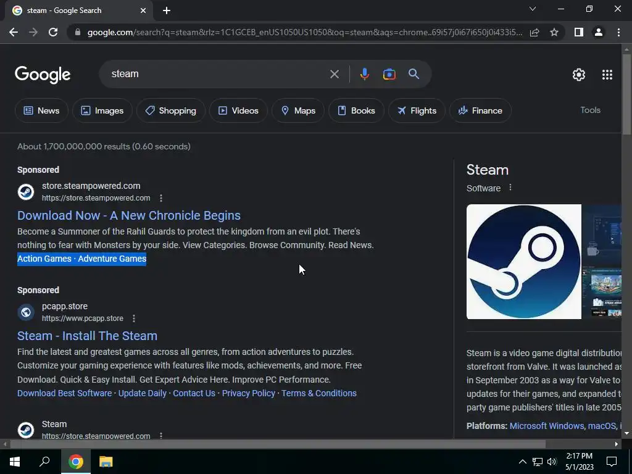Open the tab search dropdown
Viewport: 632px width, 474px height.
click(533, 9)
